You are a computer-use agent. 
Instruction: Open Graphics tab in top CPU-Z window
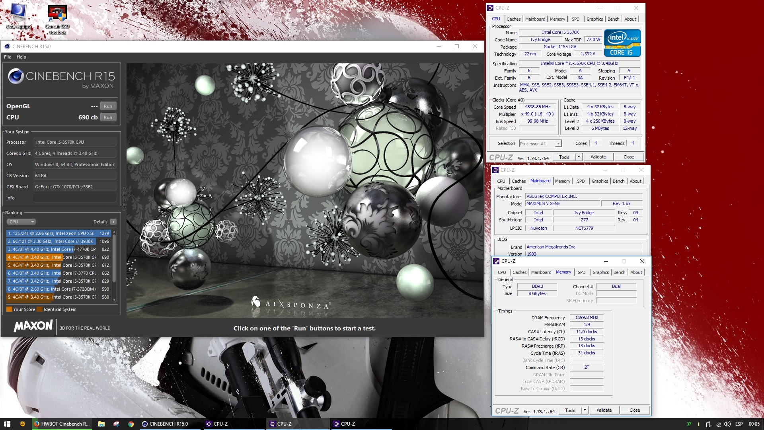click(x=594, y=19)
